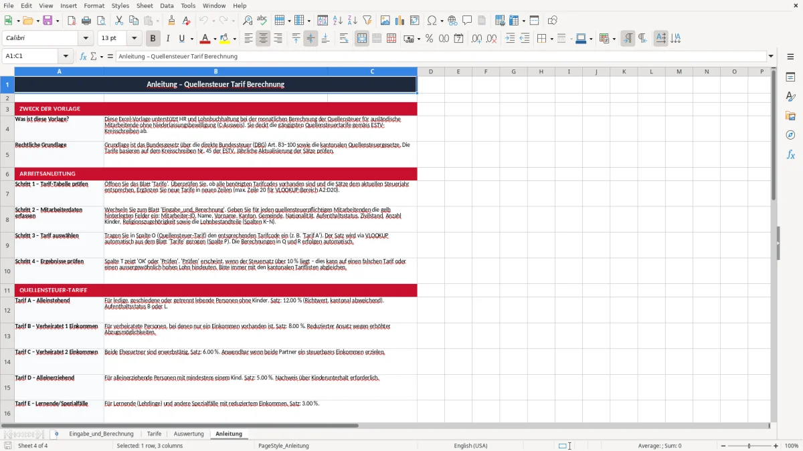The width and height of the screenshot is (803, 451).
Task: Align text right
Action: pos(278,39)
